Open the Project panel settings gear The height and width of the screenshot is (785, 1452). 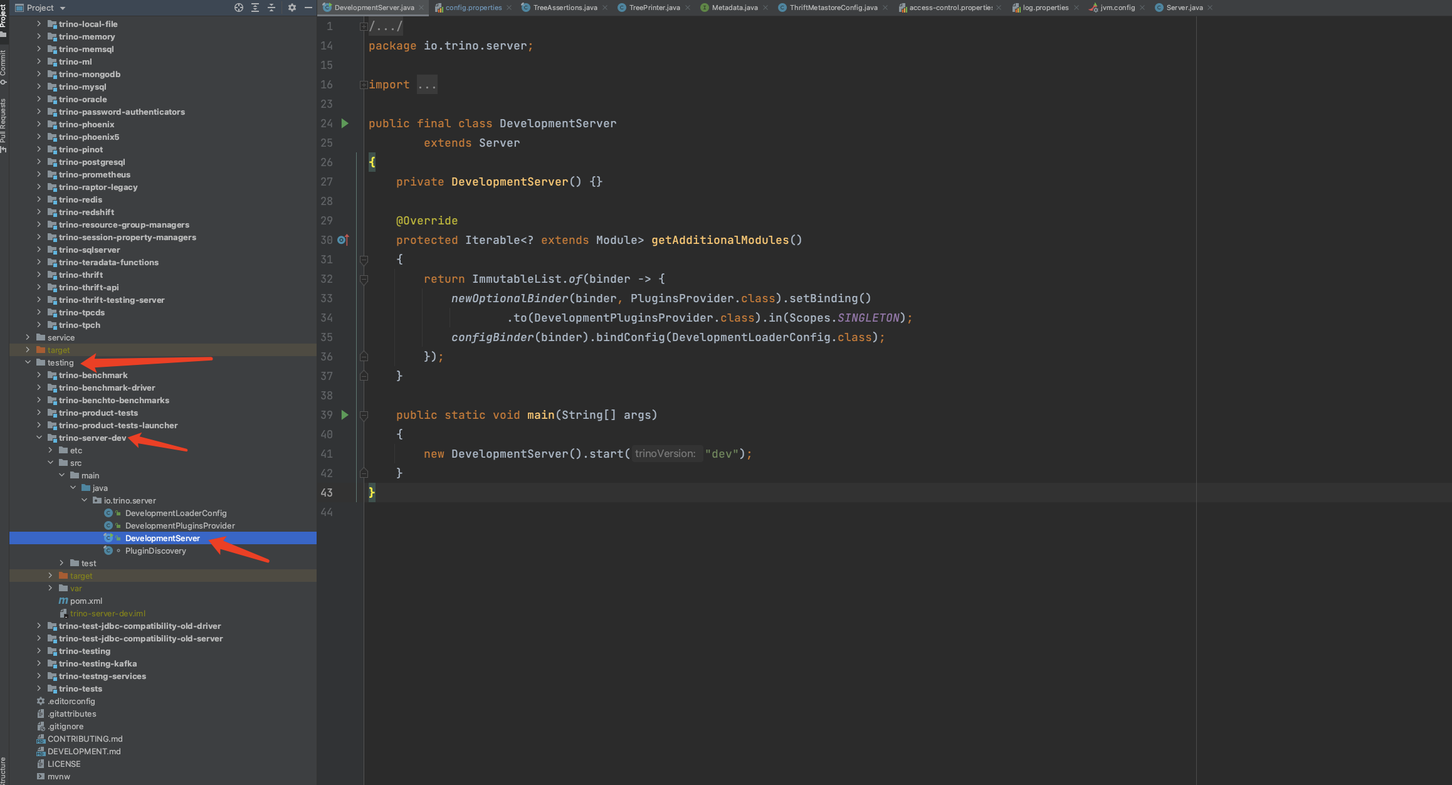[292, 8]
